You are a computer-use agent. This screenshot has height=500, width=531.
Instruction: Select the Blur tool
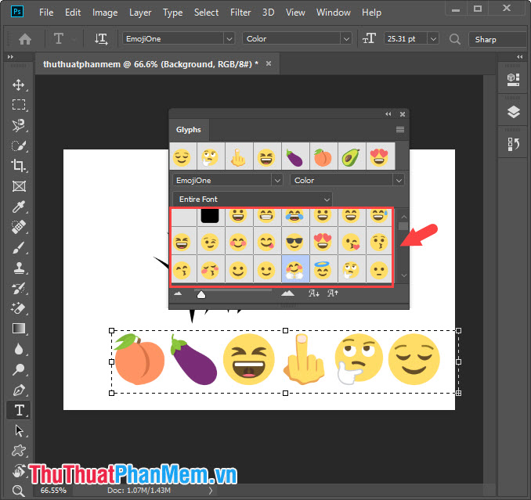[x=19, y=349]
